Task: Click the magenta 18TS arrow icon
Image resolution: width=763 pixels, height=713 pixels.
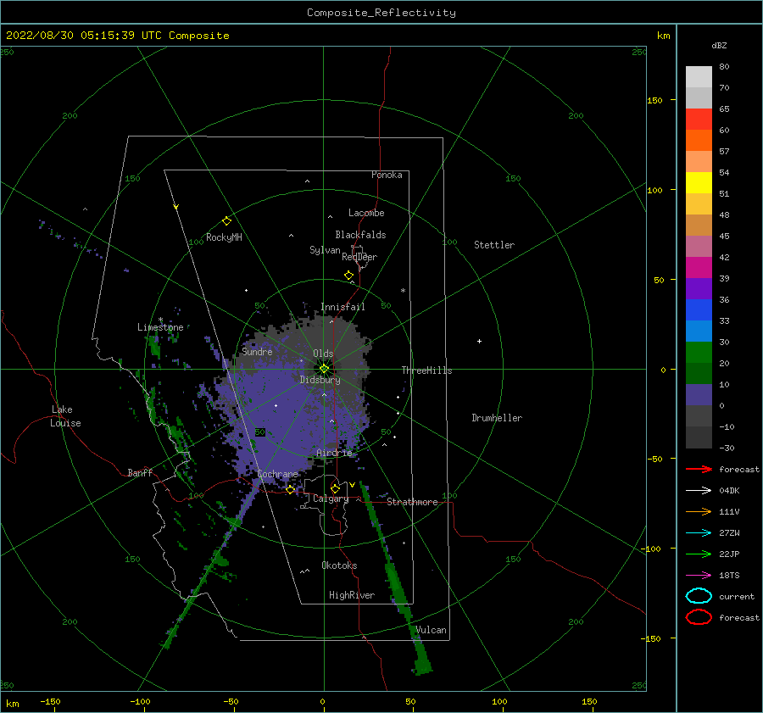Action: (x=699, y=576)
